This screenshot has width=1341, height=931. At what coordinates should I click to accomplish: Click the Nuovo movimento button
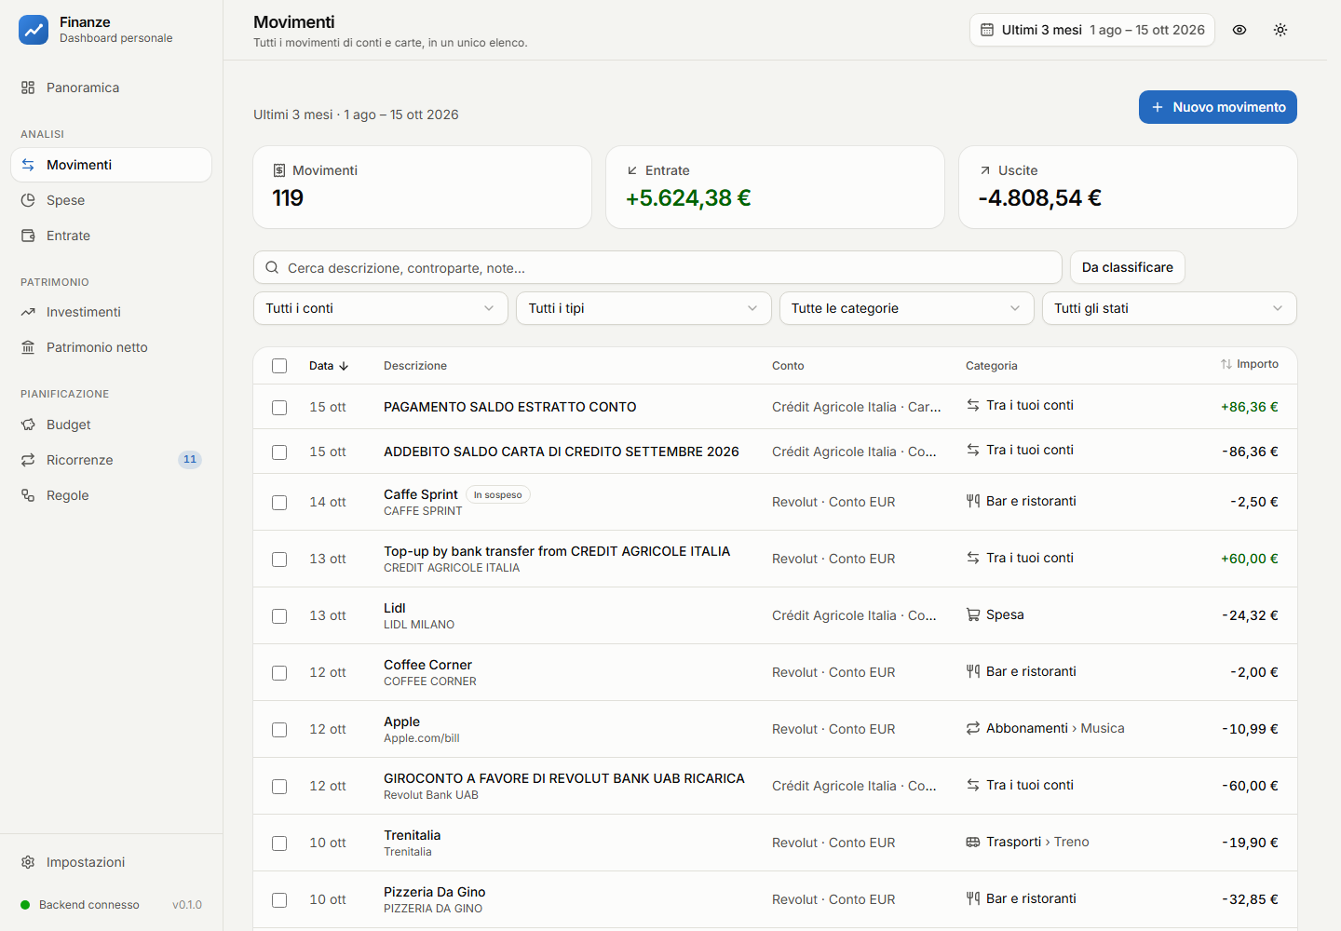pos(1218,107)
